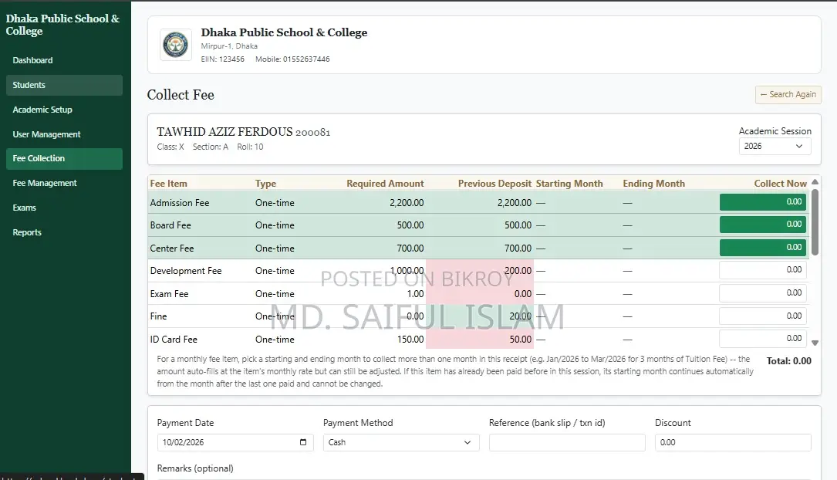Focus Collect Now field for Exam Fee

[x=762, y=293]
